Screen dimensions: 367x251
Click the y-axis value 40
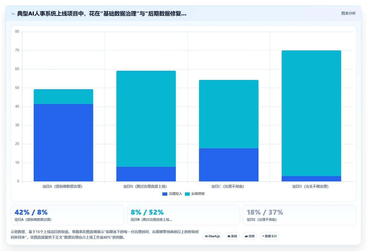tap(17, 107)
